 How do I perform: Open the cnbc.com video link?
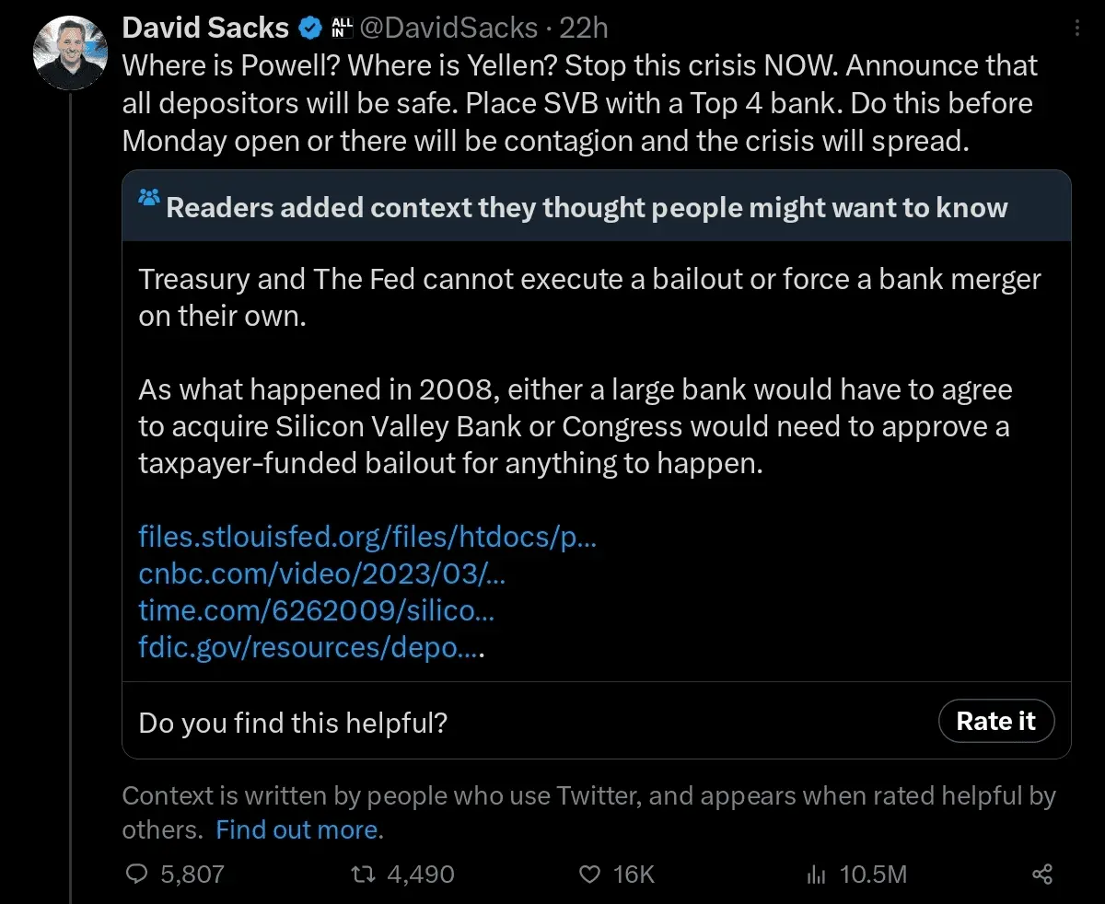(x=322, y=573)
